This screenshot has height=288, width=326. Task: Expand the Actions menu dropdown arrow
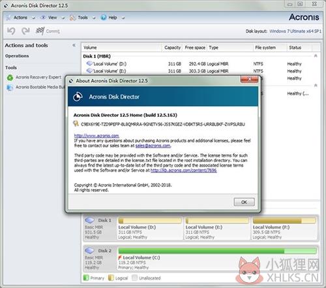click(x=33, y=18)
